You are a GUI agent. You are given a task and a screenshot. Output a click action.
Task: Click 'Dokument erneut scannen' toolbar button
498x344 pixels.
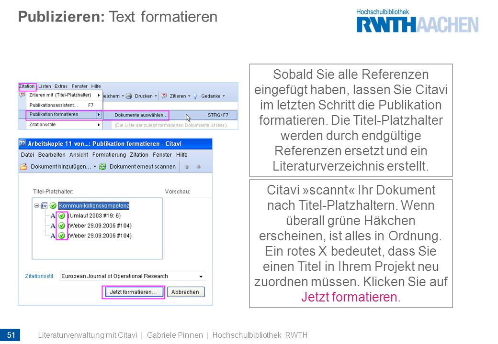click(143, 167)
